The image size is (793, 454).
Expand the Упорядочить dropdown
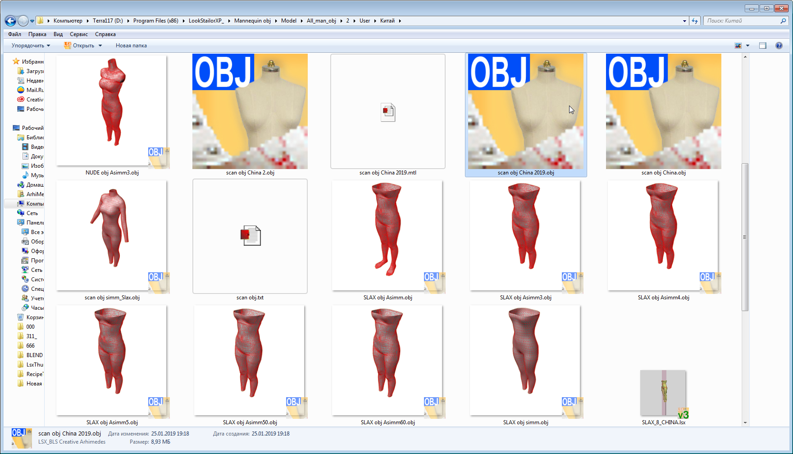pyautogui.click(x=31, y=46)
